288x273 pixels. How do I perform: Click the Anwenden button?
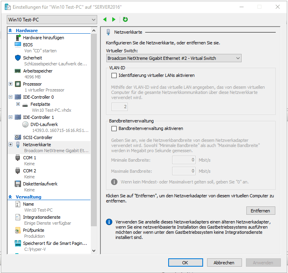(263, 263)
